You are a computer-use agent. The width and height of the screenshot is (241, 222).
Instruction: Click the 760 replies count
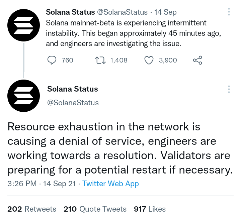pos(68,60)
